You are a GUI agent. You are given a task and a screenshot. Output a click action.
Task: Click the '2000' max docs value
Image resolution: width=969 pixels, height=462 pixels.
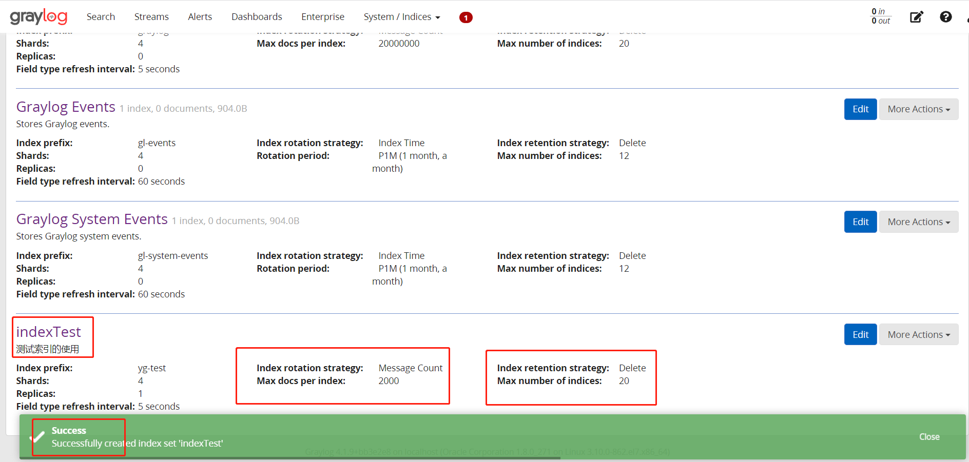389,381
